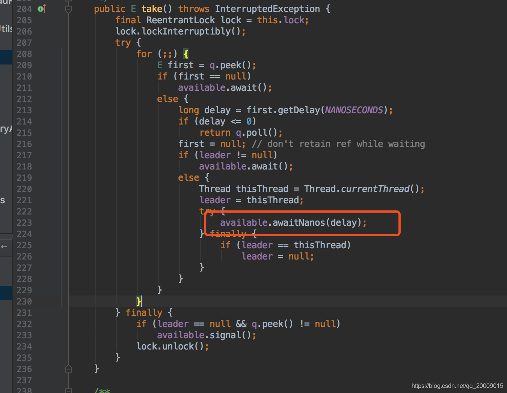Click the back arrow icon in the left panel

coord(4,246)
